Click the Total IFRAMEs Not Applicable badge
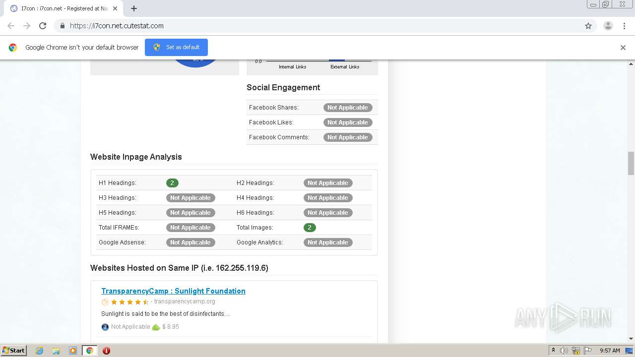Image resolution: width=635 pixels, height=357 pixels. (x=190, y=228)
